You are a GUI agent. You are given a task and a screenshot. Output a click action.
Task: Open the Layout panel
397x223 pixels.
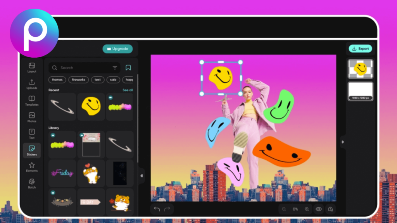pyautogui.click(x=31, y=67)
